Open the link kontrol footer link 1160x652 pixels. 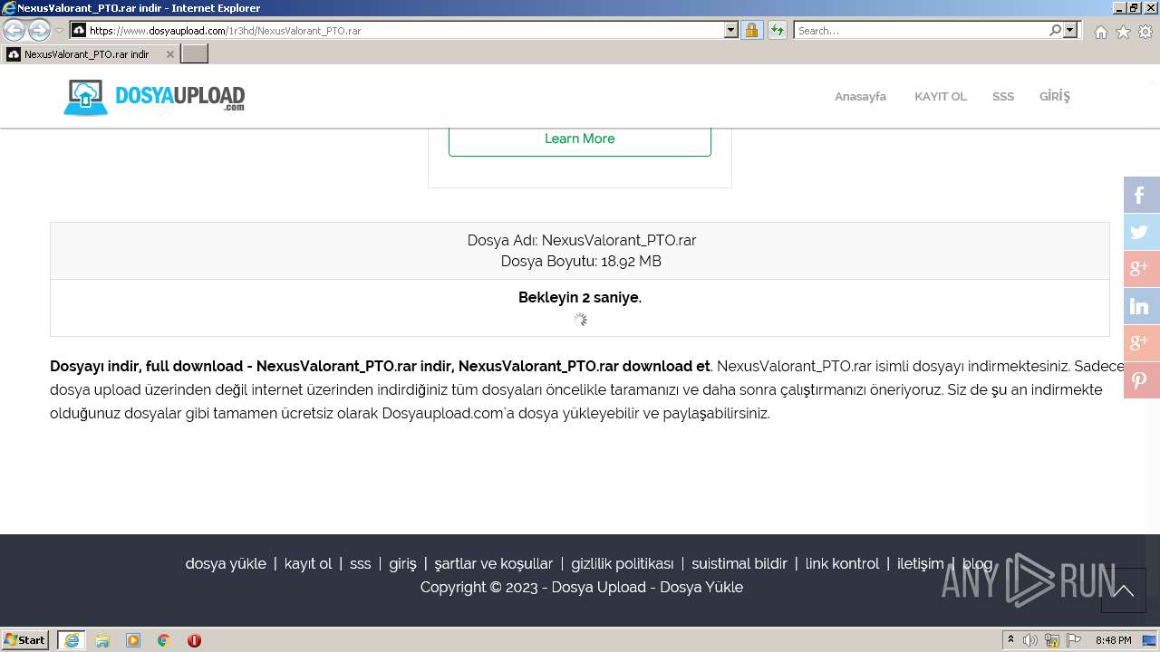coord(843,563)
